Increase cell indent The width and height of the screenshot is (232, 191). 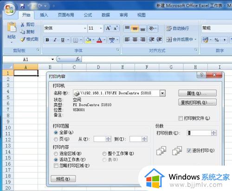point(159,40)
